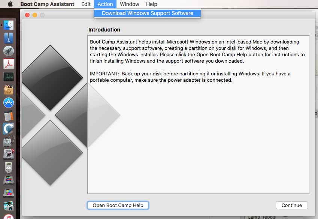This screenshot has width=318, height=219.
Task: Click the blue C-logo app in Dock
Action: [x=9, y=129]
